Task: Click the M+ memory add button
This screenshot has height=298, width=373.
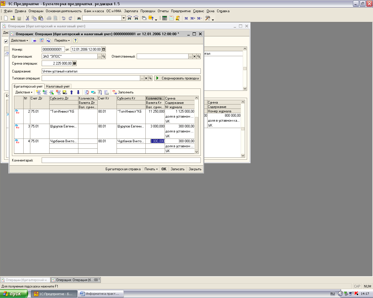Action: tap(193, 18)
